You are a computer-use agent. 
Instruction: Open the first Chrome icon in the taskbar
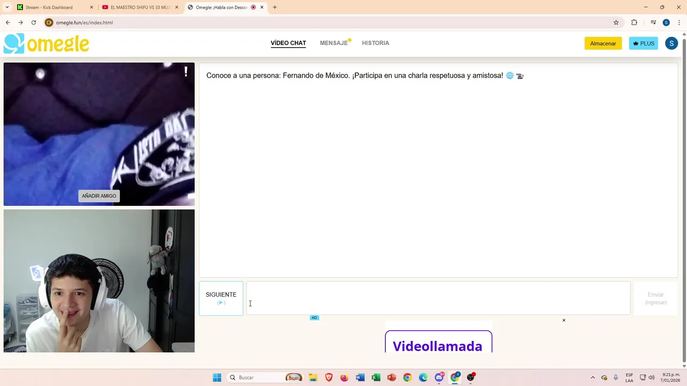pos(407,377)
